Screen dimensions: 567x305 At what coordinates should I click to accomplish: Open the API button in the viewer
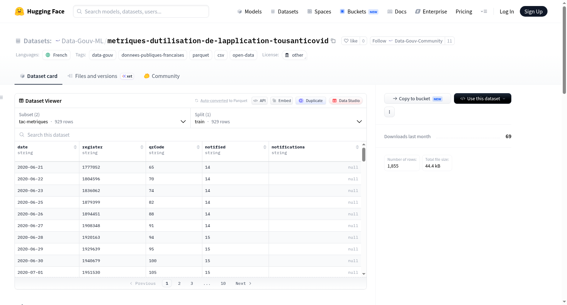[259, 101]
